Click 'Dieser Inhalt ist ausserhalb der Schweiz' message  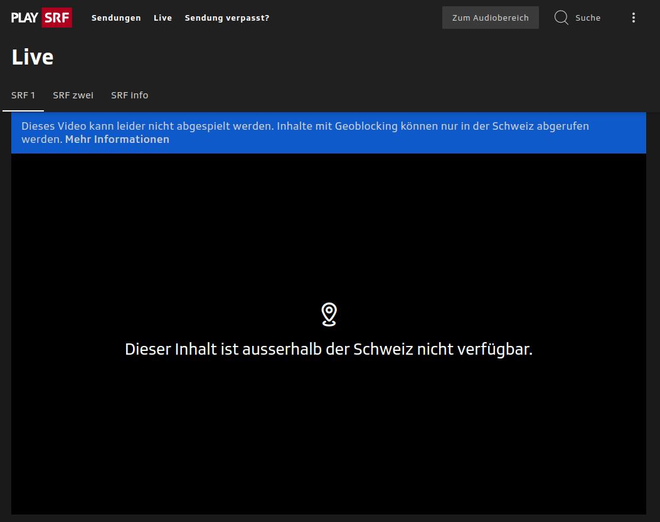click(x=329, y=349)
